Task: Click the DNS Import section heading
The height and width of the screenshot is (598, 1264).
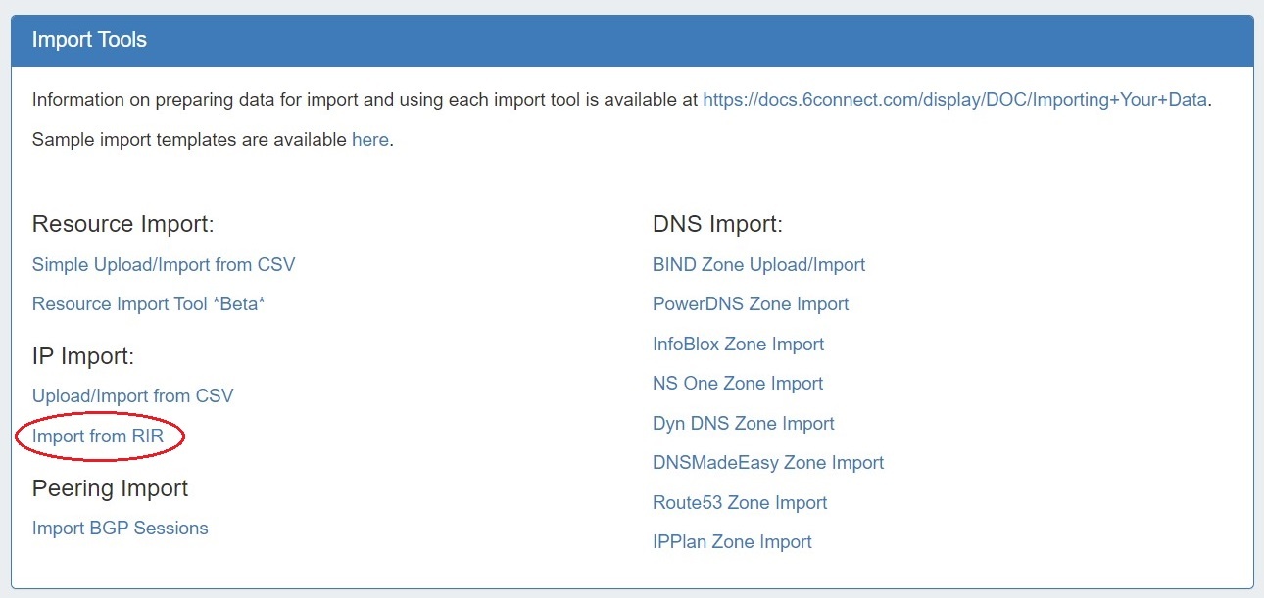Action: [x=717, y=224]
